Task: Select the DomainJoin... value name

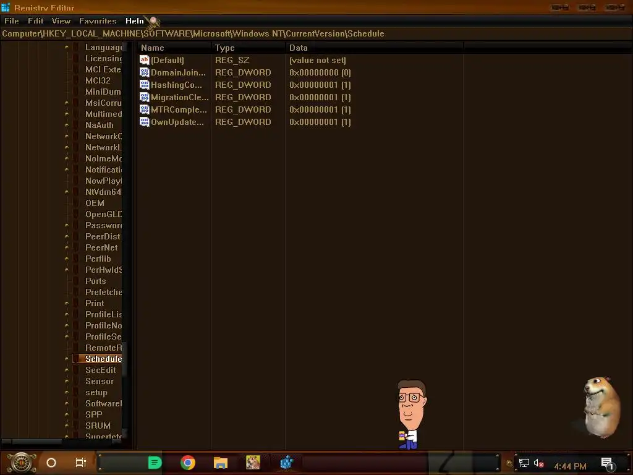Action: point(178,73)
